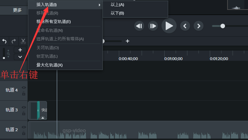This screenshot has height=140, width=248.
Task: Open 插入轨道(I) submenu arrow
Action: [99, 5]
